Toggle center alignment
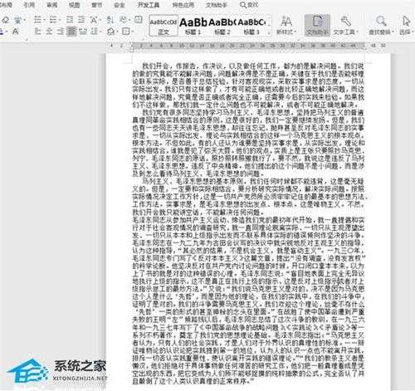The image size is (415, 391). (49, 32)
